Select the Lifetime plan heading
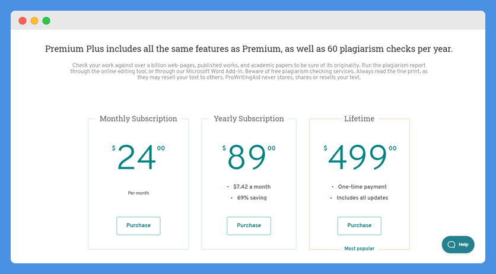Image resolution: width=496 pixels, height=274 pixels. point(359,119)
